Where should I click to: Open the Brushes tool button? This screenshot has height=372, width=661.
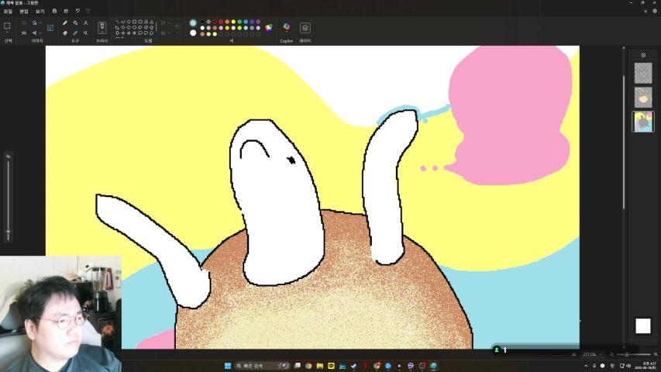(102, 27)
